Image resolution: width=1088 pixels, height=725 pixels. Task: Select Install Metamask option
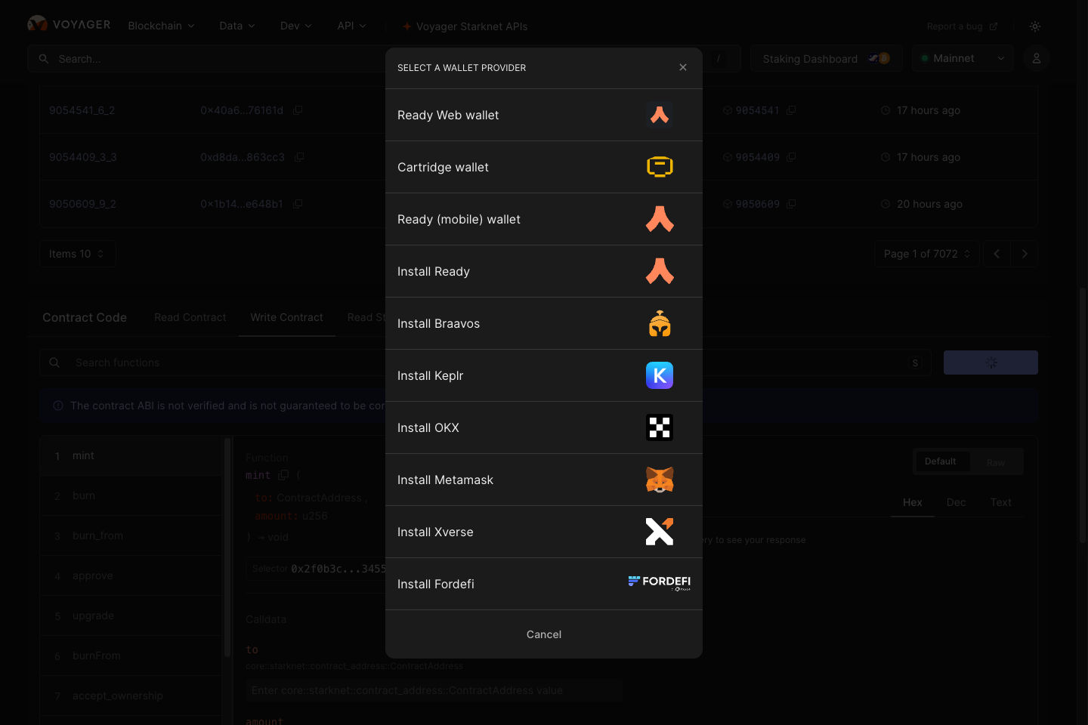click(x=544, y=480)
